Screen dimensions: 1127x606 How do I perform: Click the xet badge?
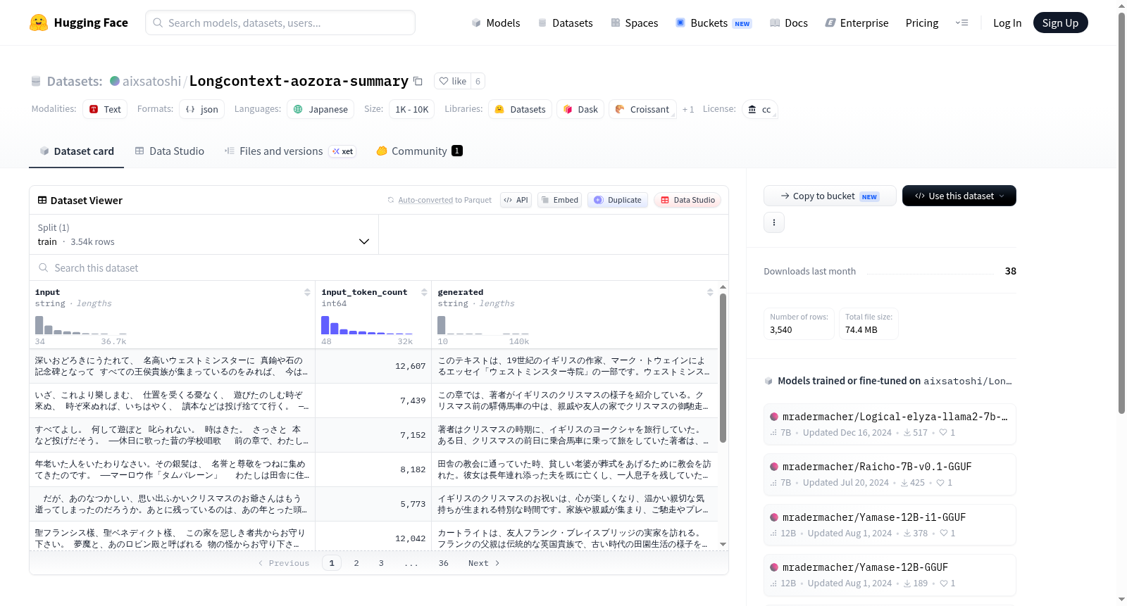click(x=343, y=151)
